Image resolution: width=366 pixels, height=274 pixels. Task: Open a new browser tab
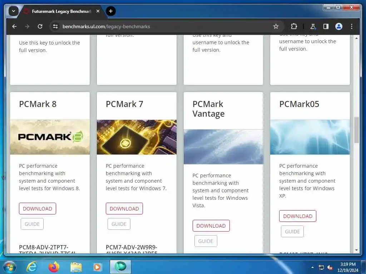pyautogui.click(x=111, y=11)
